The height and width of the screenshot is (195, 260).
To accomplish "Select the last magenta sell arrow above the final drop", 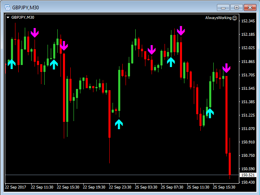I will pyautogui.click(x=226, y=68).
